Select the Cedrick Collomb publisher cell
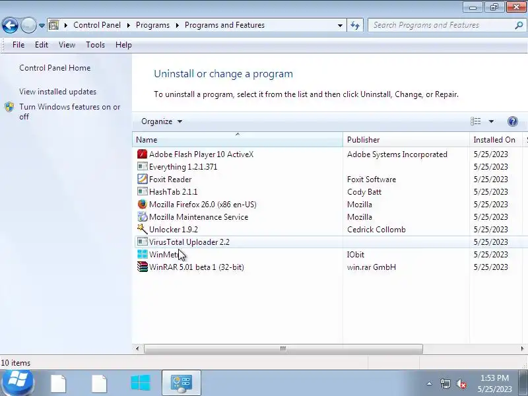This screenshot has height=396, width=528. (376, 229)
